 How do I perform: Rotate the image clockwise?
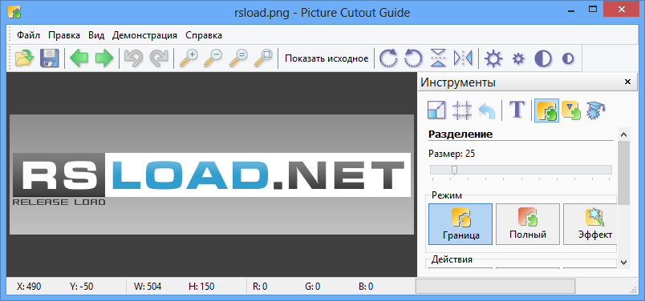389,58
